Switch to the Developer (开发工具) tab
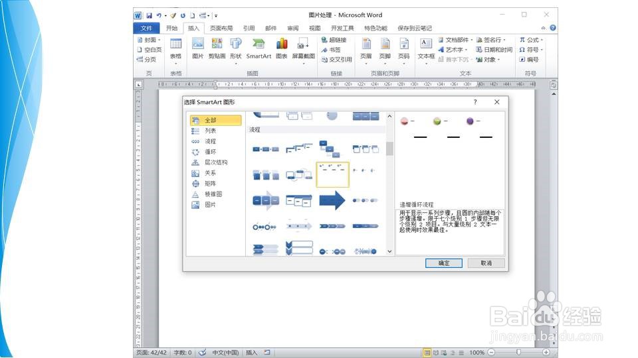638x358 pixels. [342, 28]
